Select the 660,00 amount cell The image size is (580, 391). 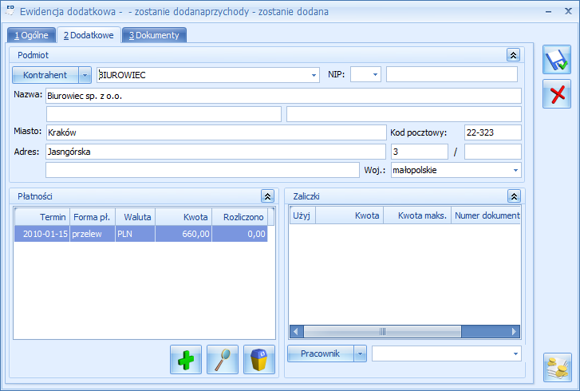coord(183,234)
